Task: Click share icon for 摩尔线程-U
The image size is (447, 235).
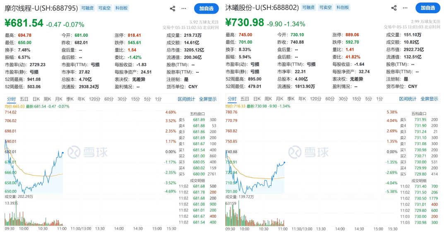Action: (x=173, y=9)
